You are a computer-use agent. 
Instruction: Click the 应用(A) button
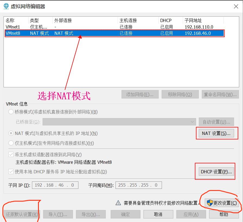[191, 214]
